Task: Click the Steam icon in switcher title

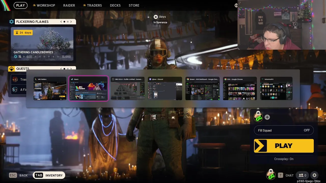Action: pyautogui.click(x=72, y=79)
